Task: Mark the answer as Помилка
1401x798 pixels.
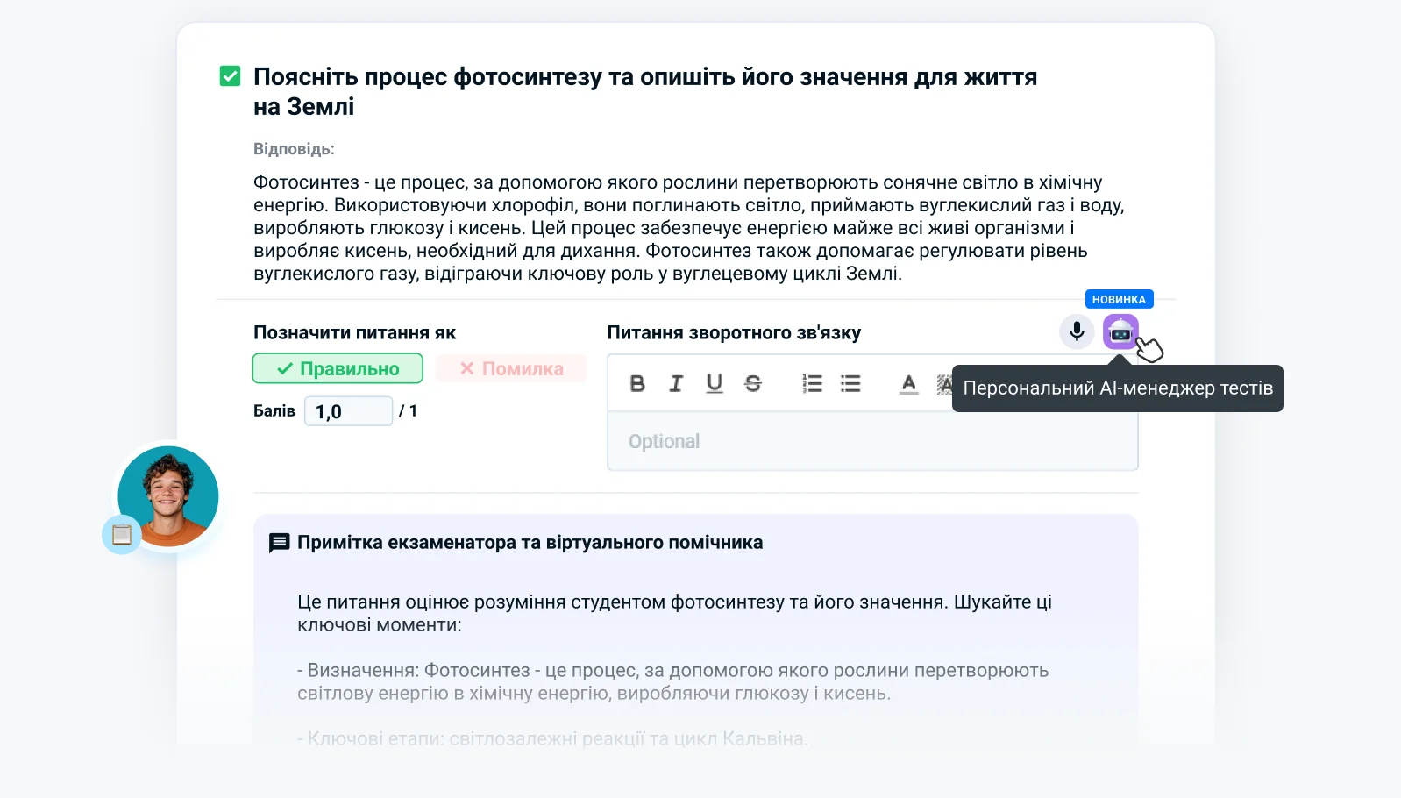Action: pyautogui.click(x=511, y=368)
